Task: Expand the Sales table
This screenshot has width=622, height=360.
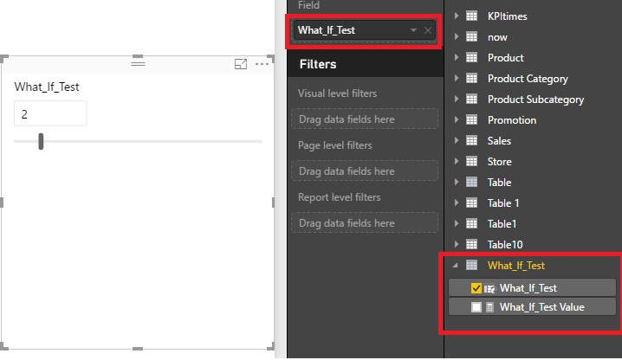Action: (457, 140)
